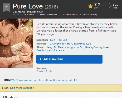
Task: Click the external link icon after company info
Action: [75, 80]
